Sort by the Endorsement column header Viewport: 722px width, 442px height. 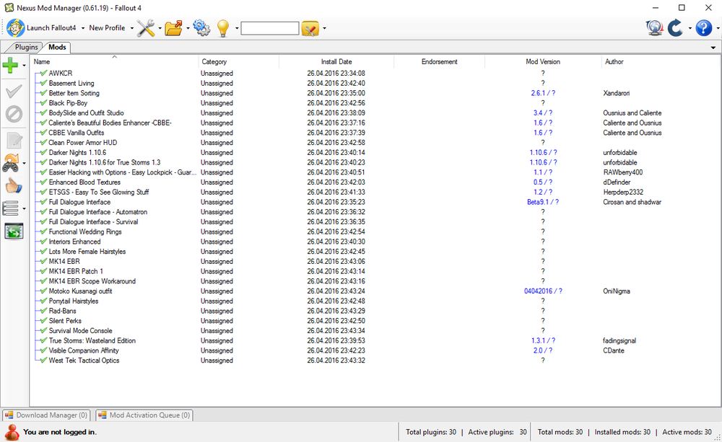(x=439, y=61)
